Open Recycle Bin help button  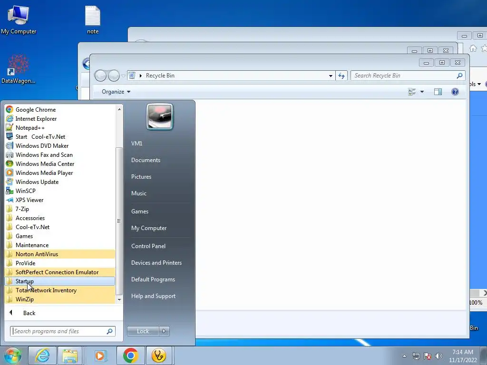[x=455, y=92]
